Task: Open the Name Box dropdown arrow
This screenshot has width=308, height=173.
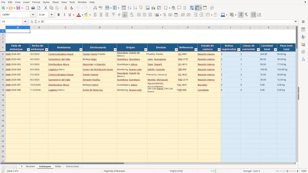Action: (25, 22)
